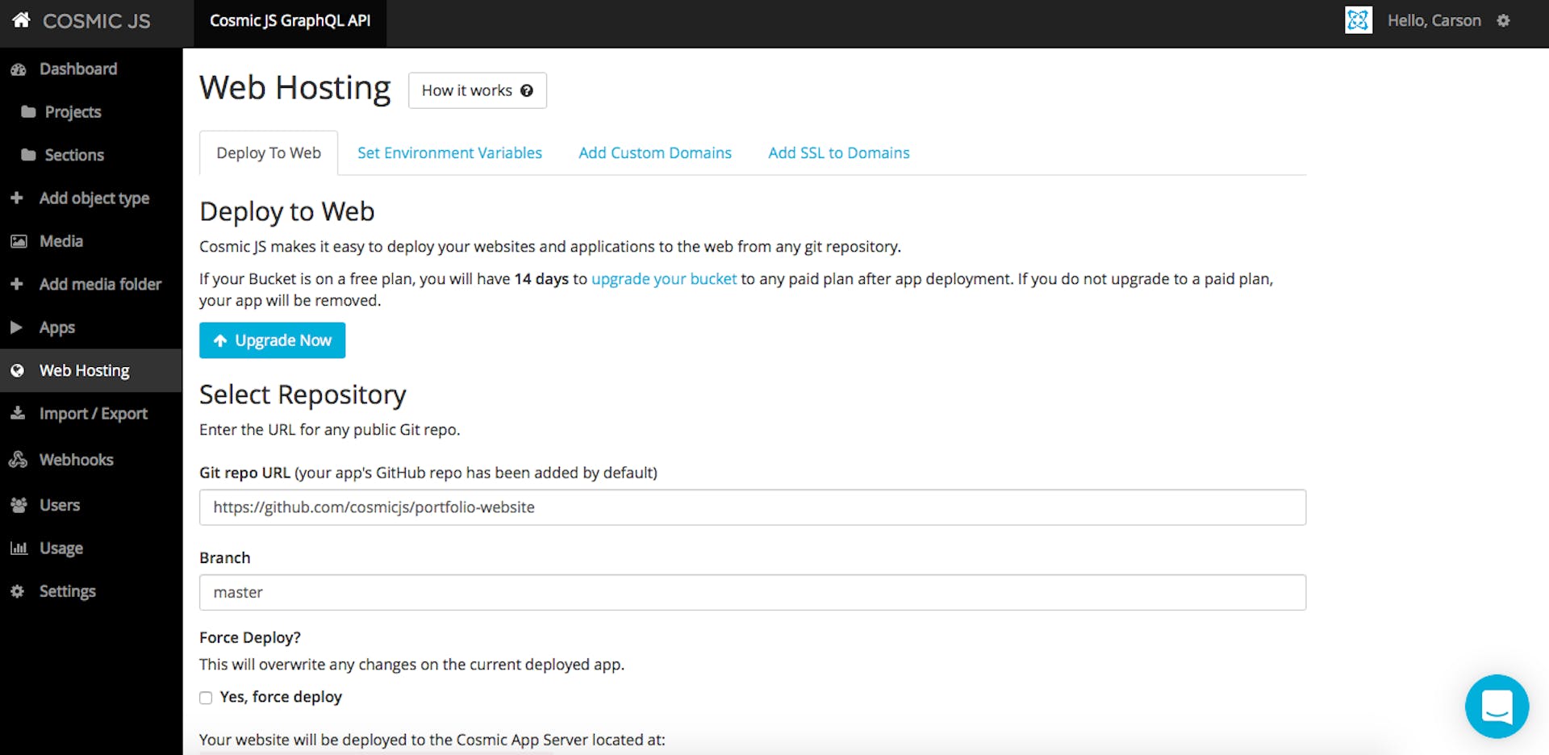Image resolution: width=1549 pixels, height=755 pixels.
Task: Open the Users panel from the sidebar
Action: tap(59, 504)
